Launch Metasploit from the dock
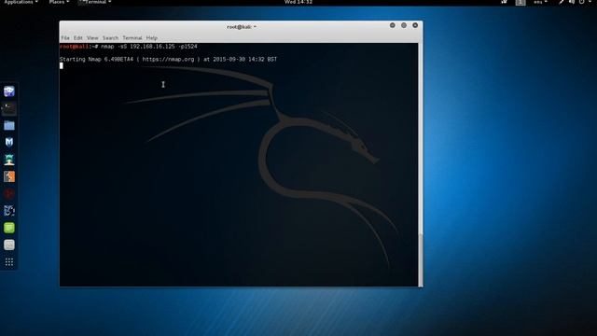 9,142
